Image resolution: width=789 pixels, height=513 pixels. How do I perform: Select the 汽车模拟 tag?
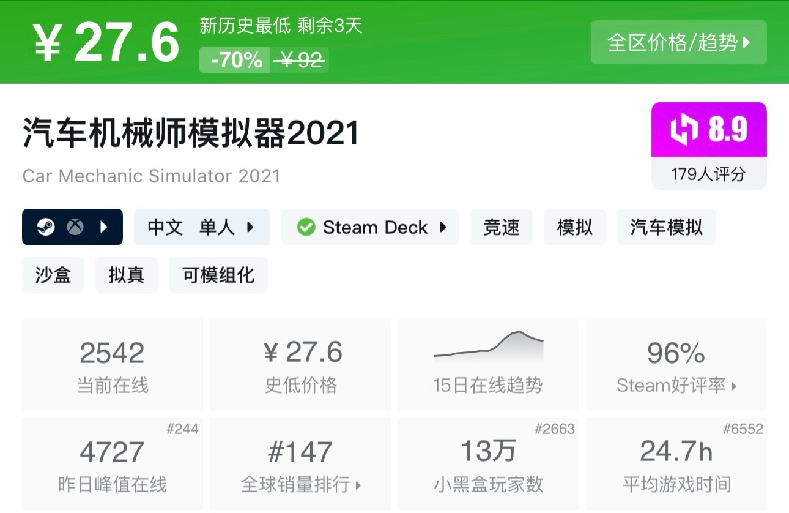(x=666, y=227)
